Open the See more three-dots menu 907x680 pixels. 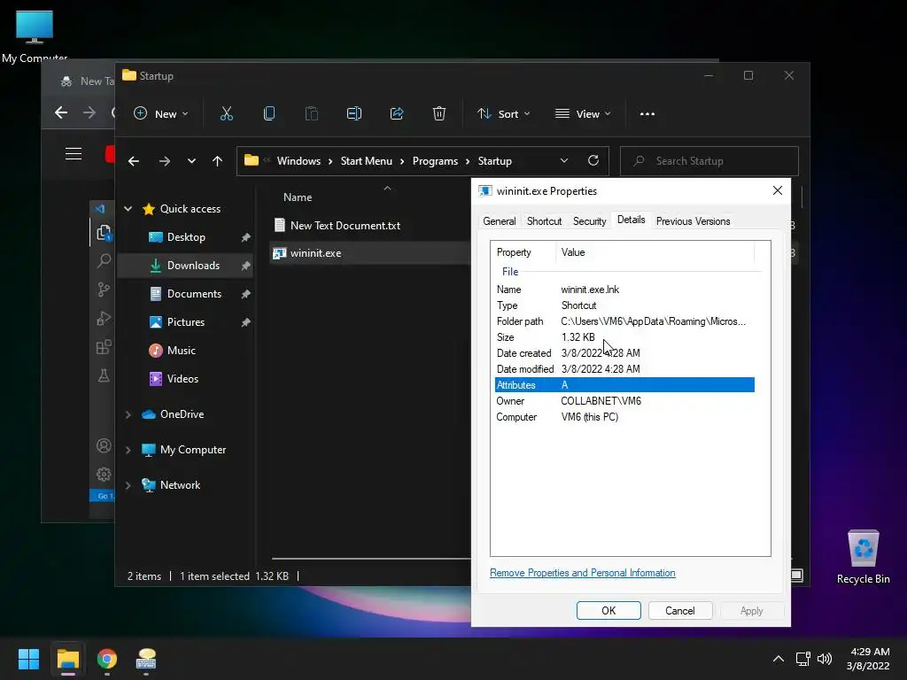coord(647,114)
